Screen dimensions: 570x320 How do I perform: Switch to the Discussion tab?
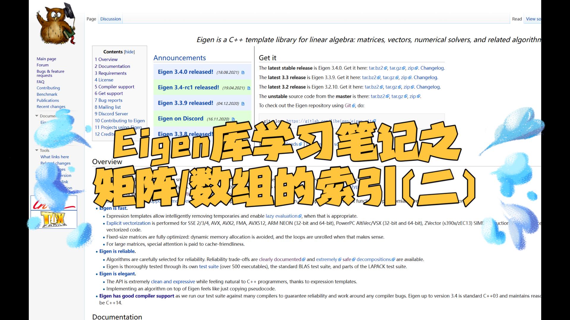110,19
